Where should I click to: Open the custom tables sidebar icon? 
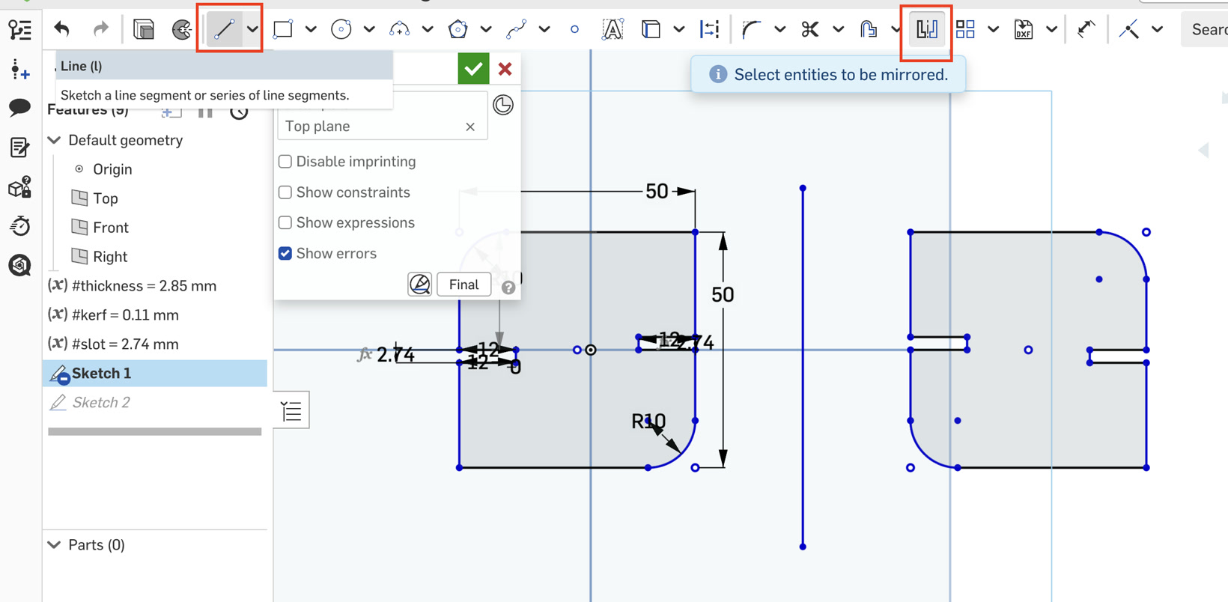coord(19,148)
